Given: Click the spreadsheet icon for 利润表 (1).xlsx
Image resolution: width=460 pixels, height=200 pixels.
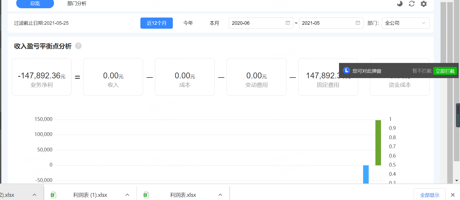Looking at the screenshot, I should click(53, 195).
